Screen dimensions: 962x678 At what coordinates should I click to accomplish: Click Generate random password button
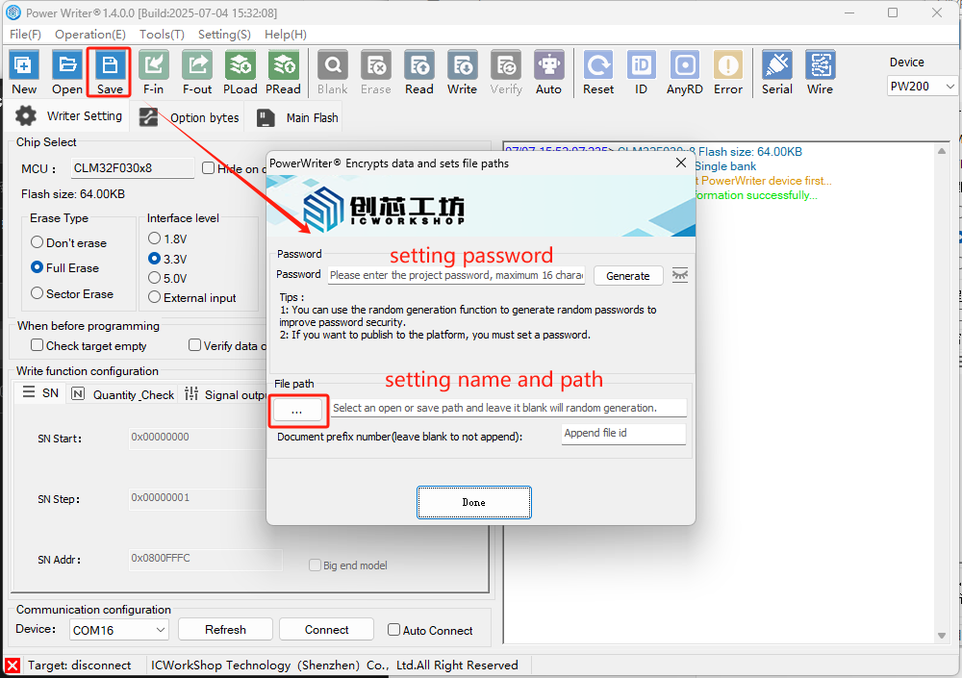(627, 275)
